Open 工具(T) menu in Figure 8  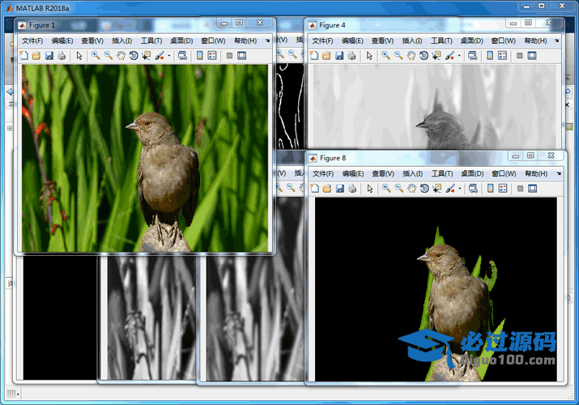point(441,174)
